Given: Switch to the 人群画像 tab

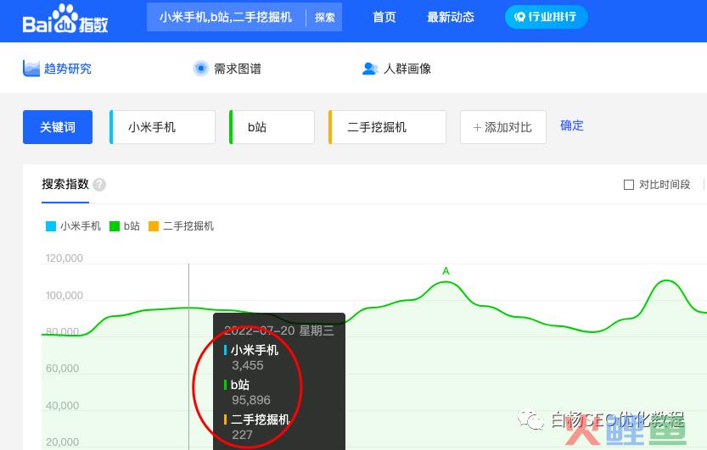Looking at the screenshot, I should coord(397,69).
